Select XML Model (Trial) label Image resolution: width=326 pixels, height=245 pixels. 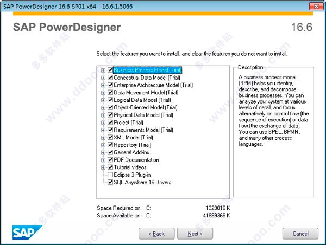coord(133,137)
